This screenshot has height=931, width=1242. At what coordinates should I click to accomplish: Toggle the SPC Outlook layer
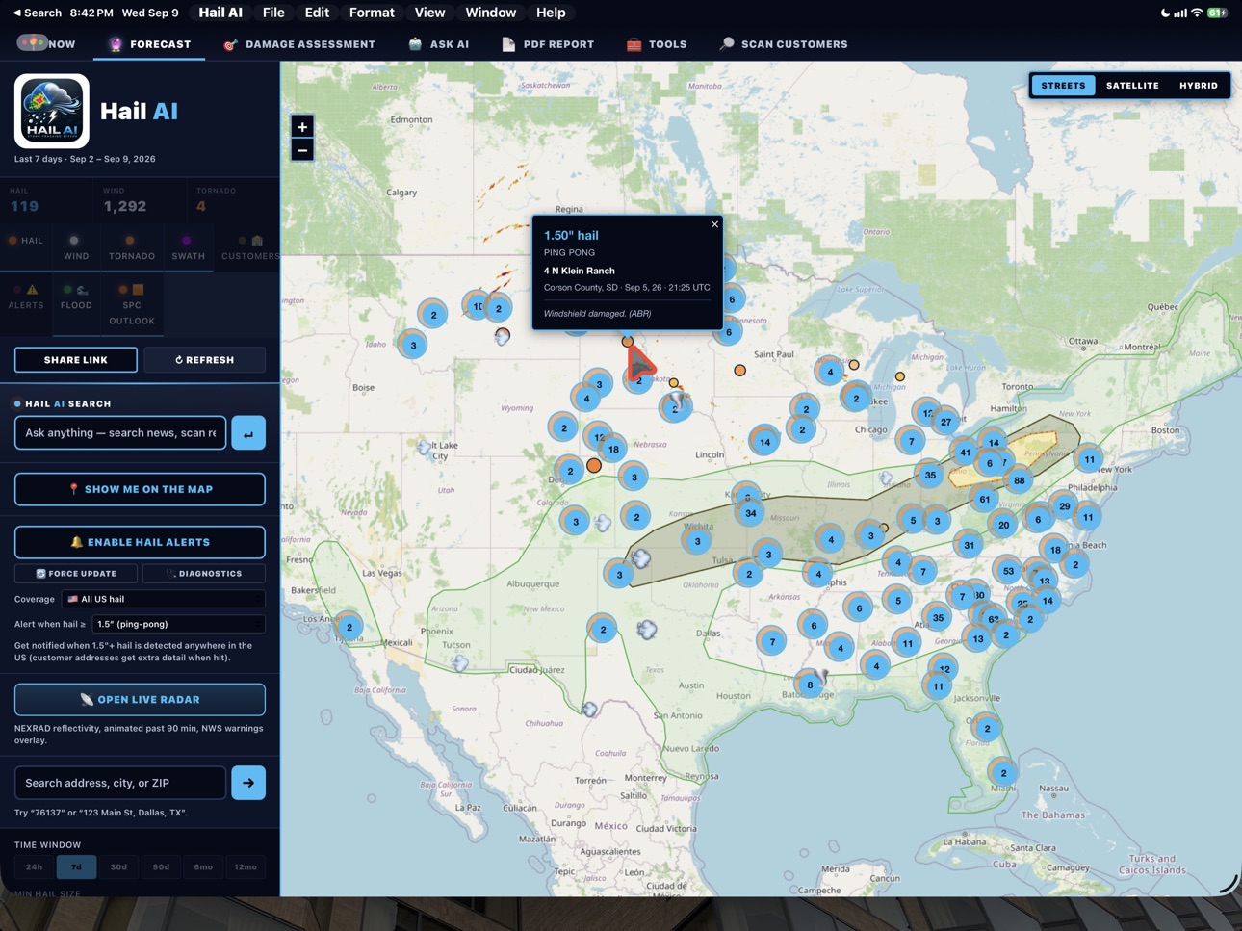pos(132,304)
